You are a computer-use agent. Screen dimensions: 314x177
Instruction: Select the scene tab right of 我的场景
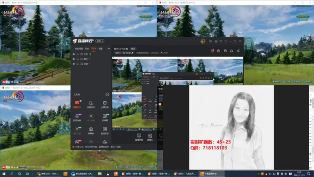coord(87,48)
